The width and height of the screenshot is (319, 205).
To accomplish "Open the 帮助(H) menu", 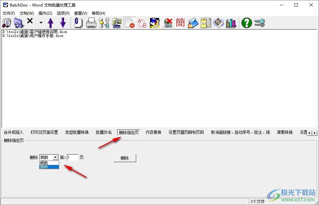I will click(98, 13).
